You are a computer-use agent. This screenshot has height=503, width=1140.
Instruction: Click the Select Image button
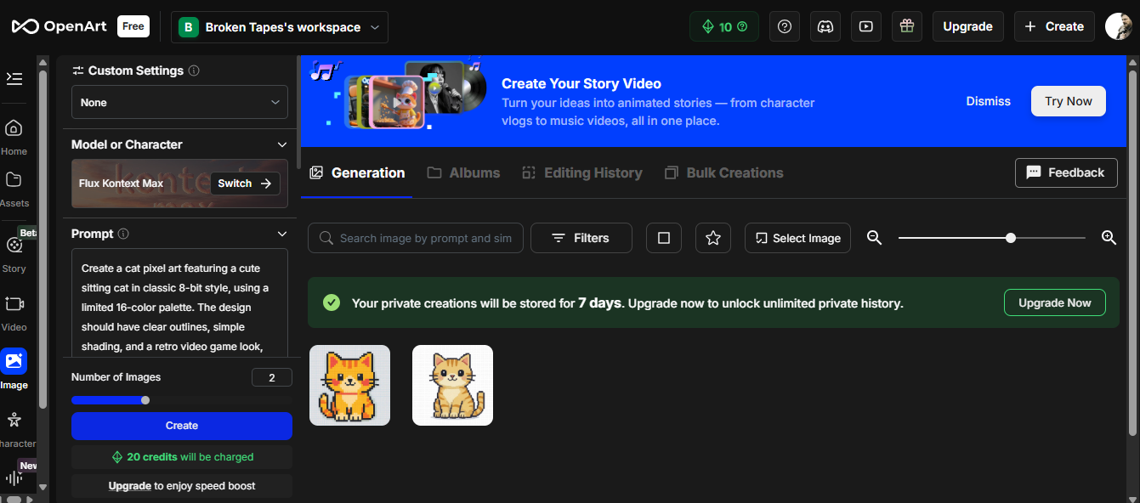[798, 238]
